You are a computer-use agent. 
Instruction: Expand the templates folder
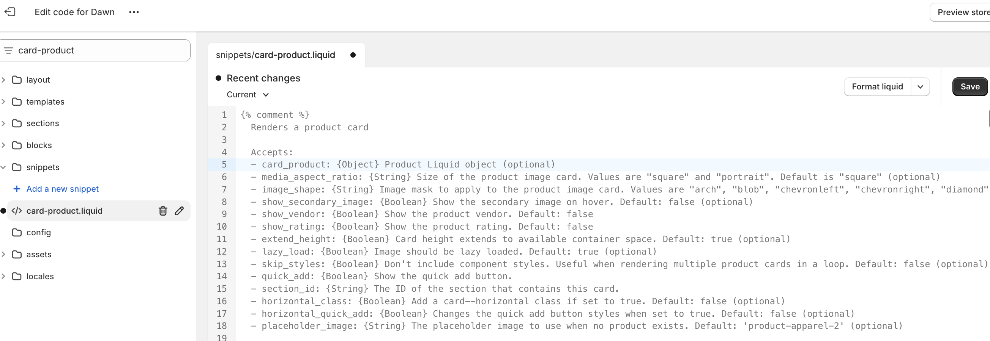pyautogui.click(x=3, y=102)
